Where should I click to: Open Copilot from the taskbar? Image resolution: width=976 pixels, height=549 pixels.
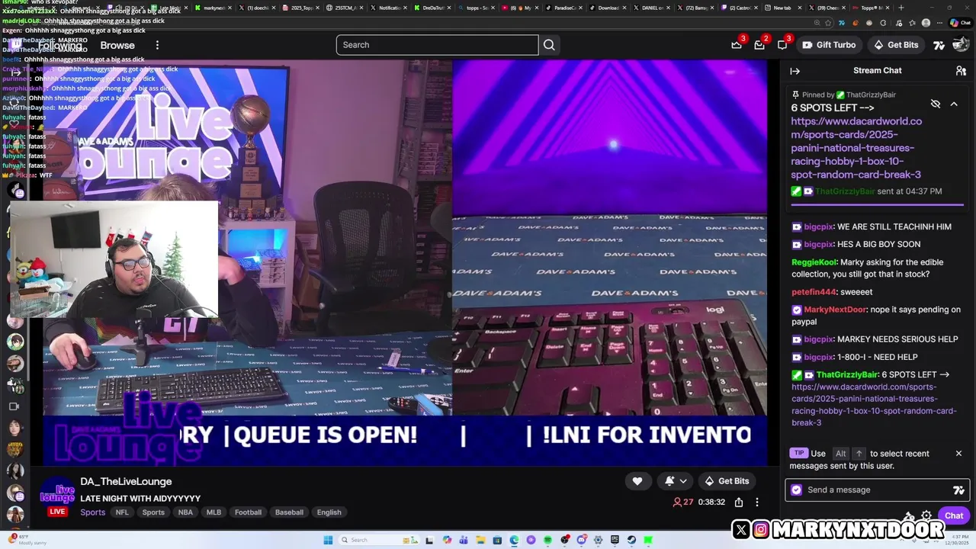click(x=448, y=540)
